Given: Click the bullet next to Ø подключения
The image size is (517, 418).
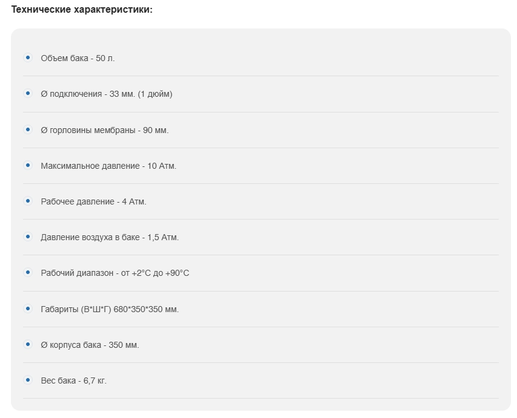Looking at the screenshot, I should click(28, 93).
